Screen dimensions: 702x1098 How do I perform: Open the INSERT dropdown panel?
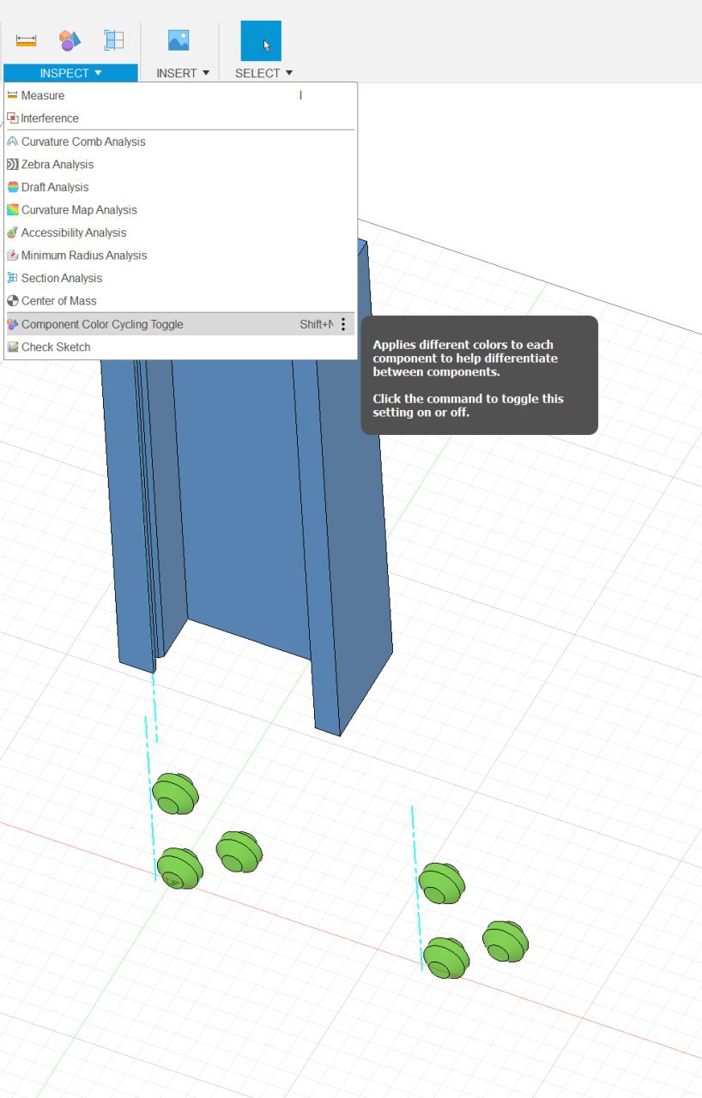tap(183, 73)
